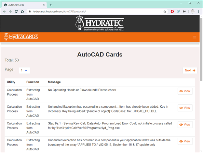Click the padlock site info icon
Viewport: 203px width, 153px height.
tap(30, 11)
